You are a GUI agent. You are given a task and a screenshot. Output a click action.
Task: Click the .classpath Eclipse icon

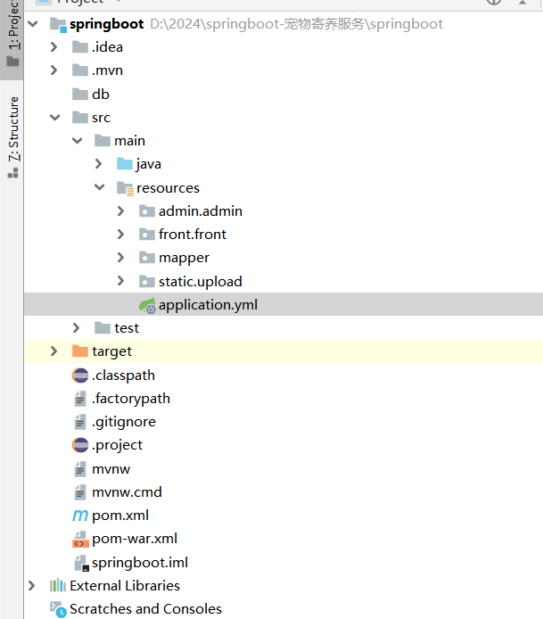(80, 376)
